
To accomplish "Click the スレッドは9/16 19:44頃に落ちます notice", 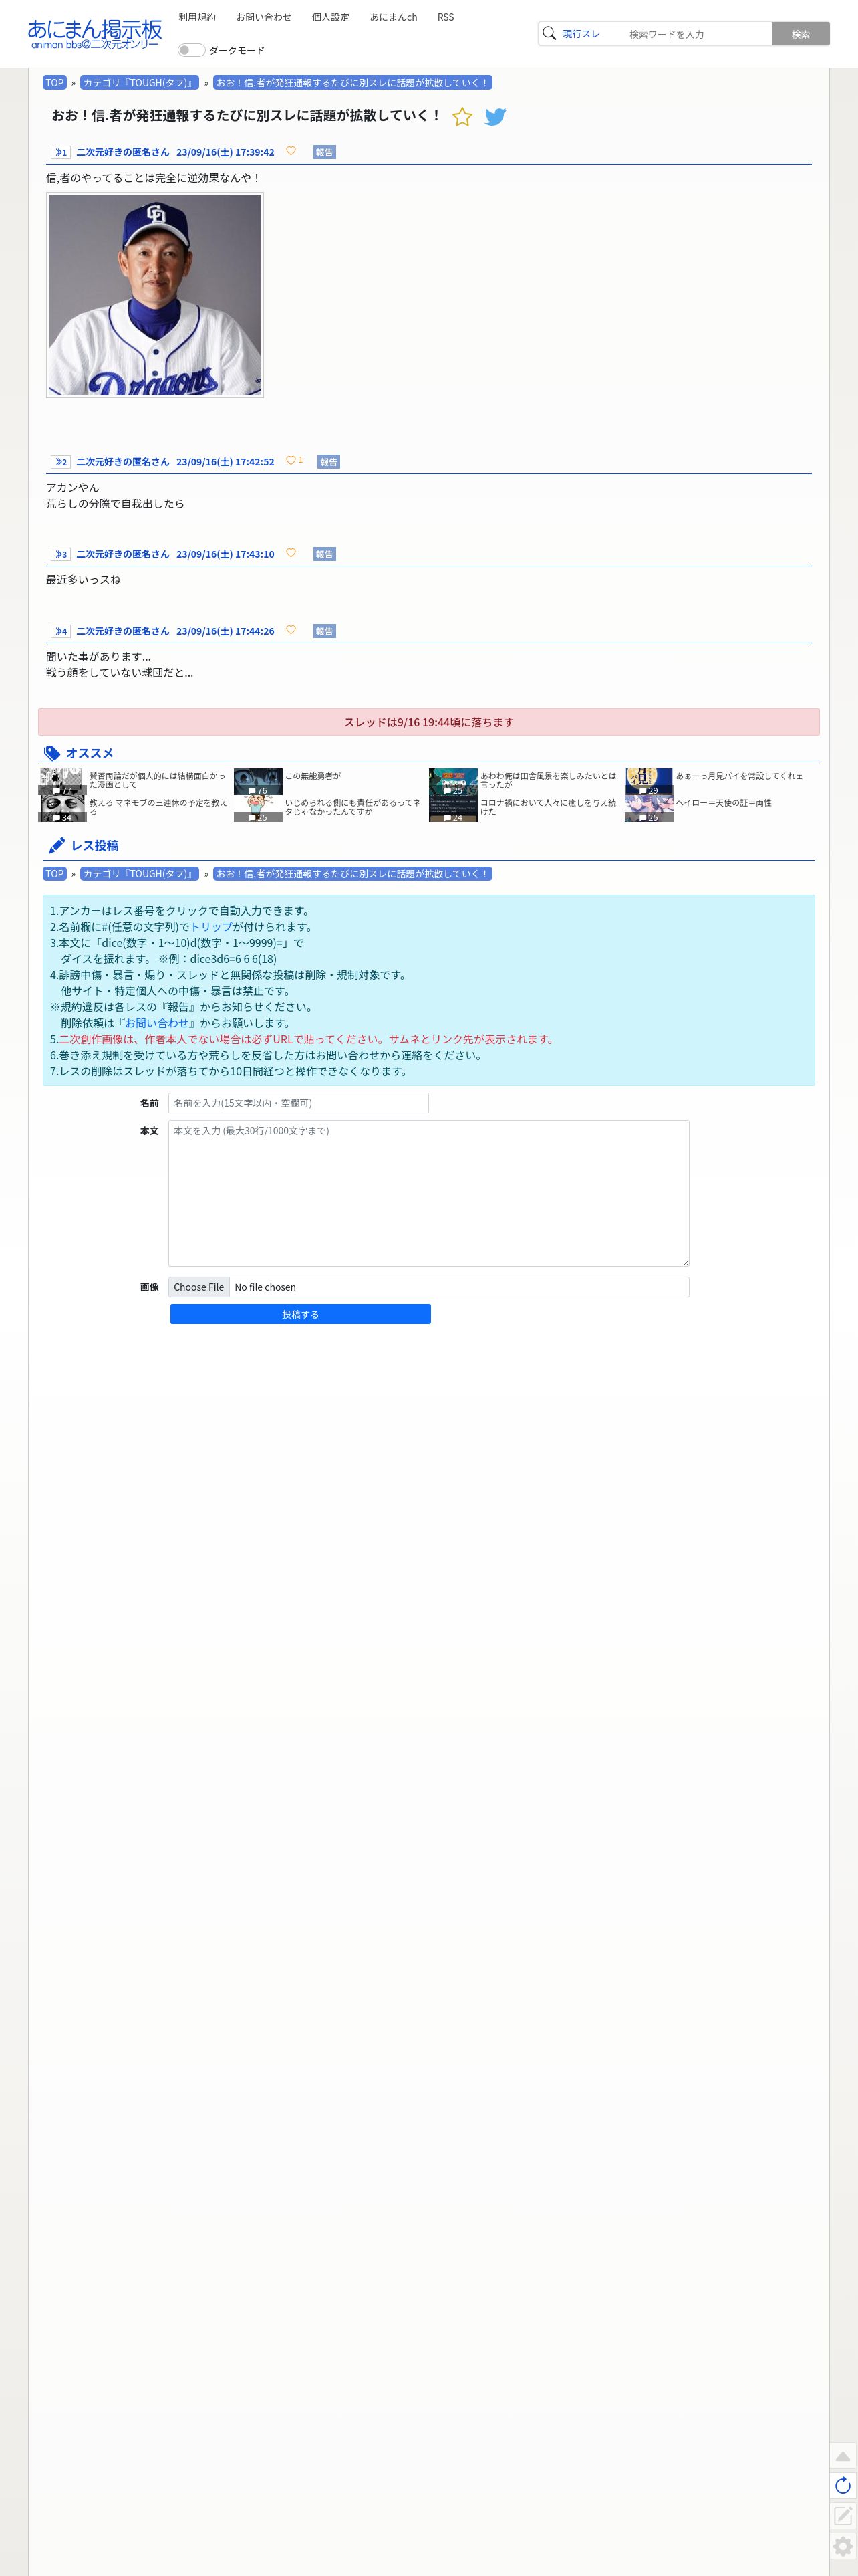I will 428,722.
